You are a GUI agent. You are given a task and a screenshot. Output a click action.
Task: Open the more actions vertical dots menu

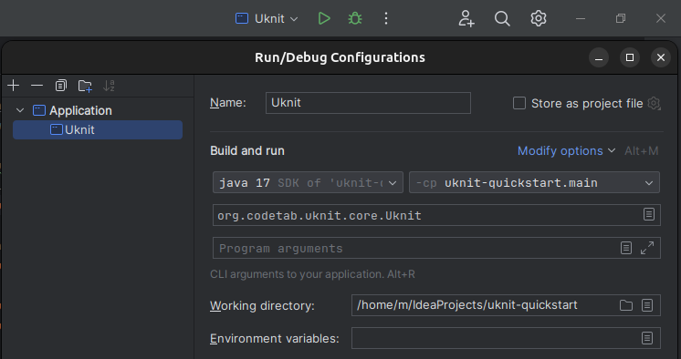click(x=386, y=18)
